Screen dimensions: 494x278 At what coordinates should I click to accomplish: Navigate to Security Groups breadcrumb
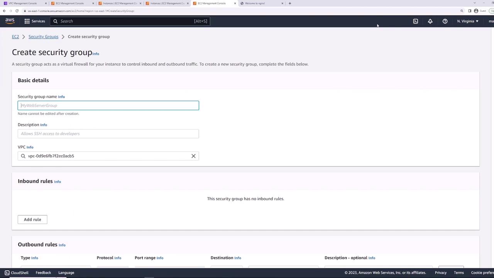click(x=43, y=37)
